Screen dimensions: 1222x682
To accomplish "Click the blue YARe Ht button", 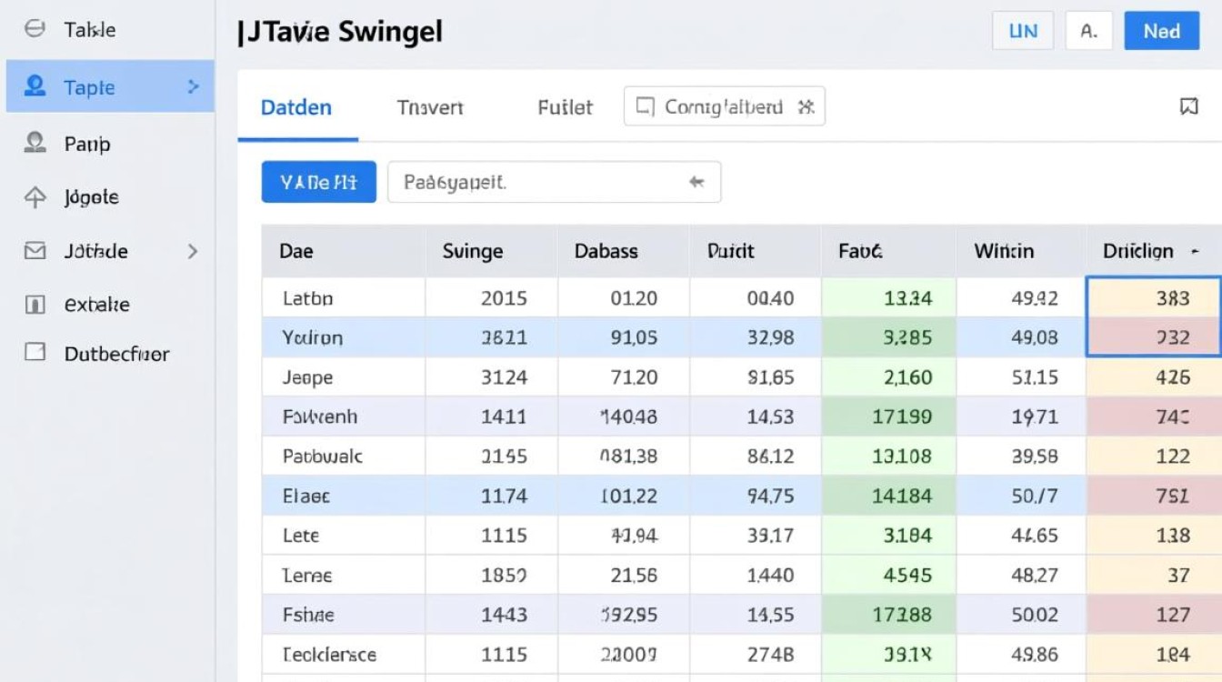I will coord(318,182).
